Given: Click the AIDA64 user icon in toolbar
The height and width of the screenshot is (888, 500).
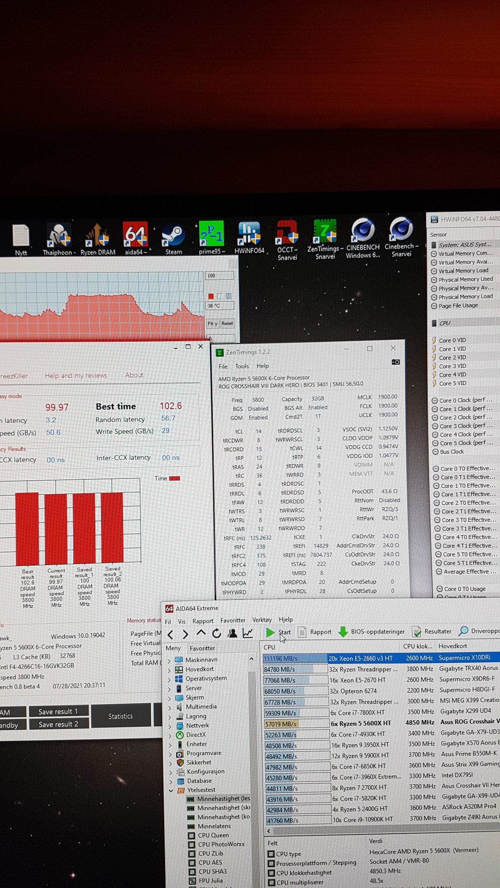Looking at the screenshot, I should point(232,633).
